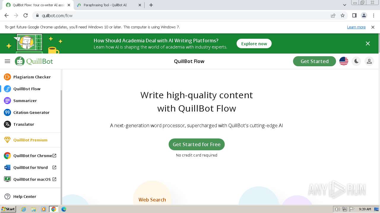This screenshot has width=380, height=213.
Task: Dismiss the green academia banner
Action: pos(368,43)
